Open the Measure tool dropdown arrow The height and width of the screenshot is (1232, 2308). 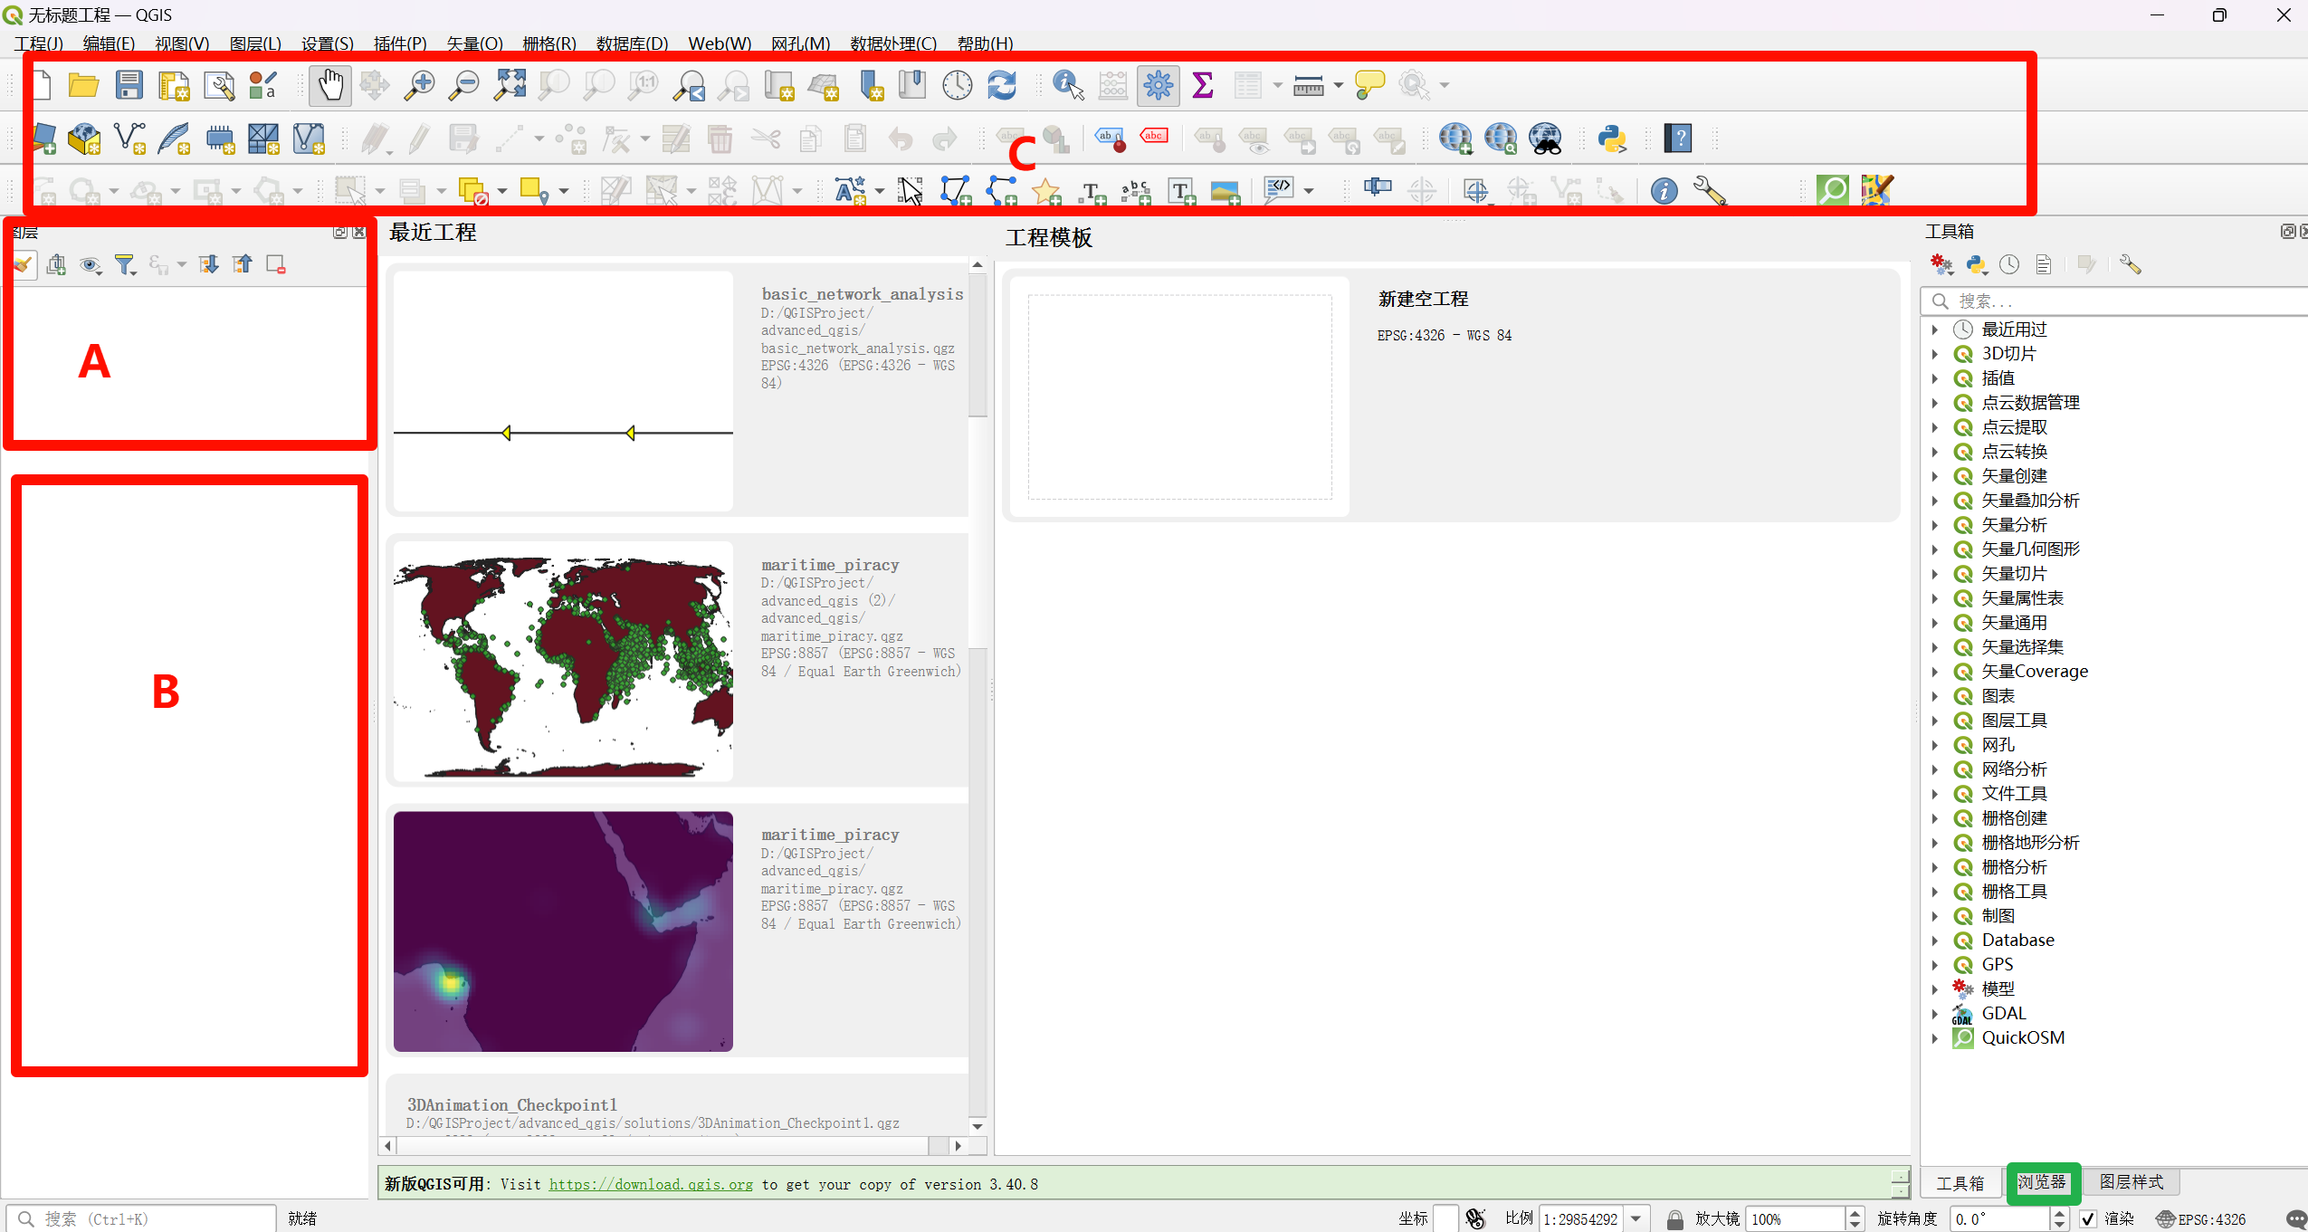pos(1338,85)
